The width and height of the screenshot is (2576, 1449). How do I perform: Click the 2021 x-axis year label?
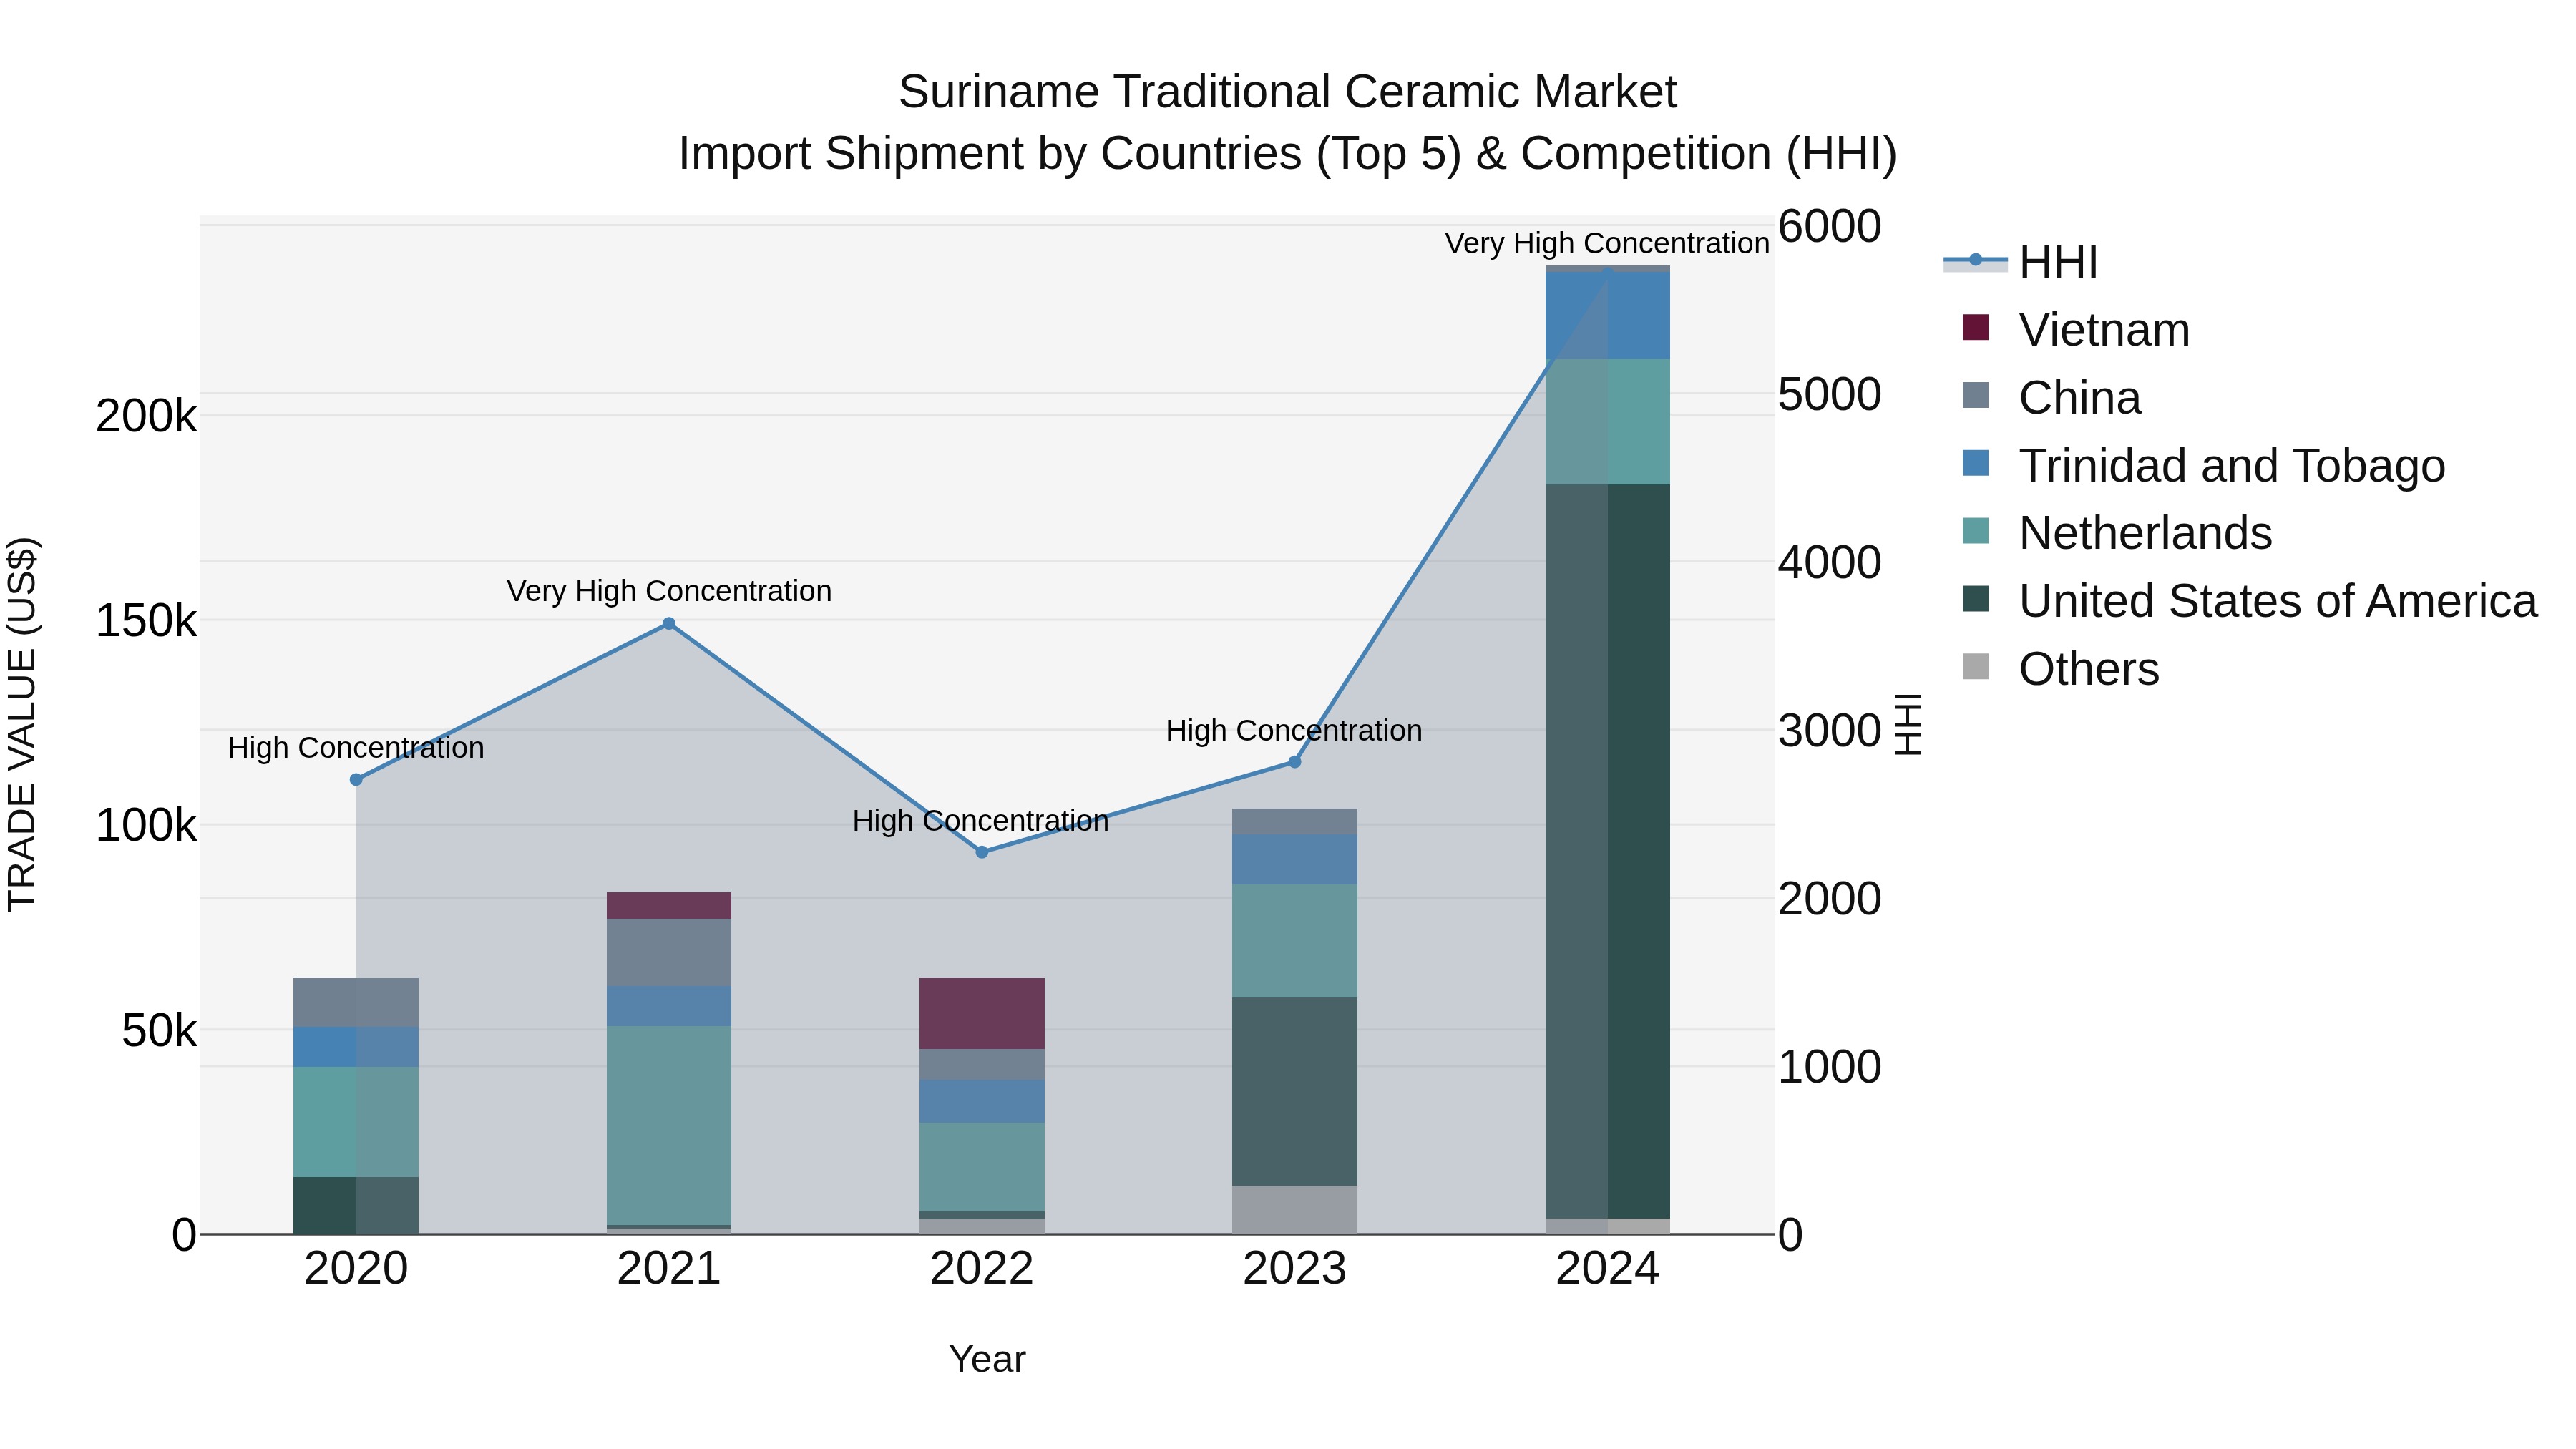(x=669, y=1269)
